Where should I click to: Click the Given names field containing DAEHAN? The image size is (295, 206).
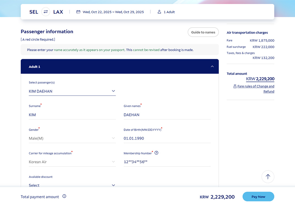(167, 115)
